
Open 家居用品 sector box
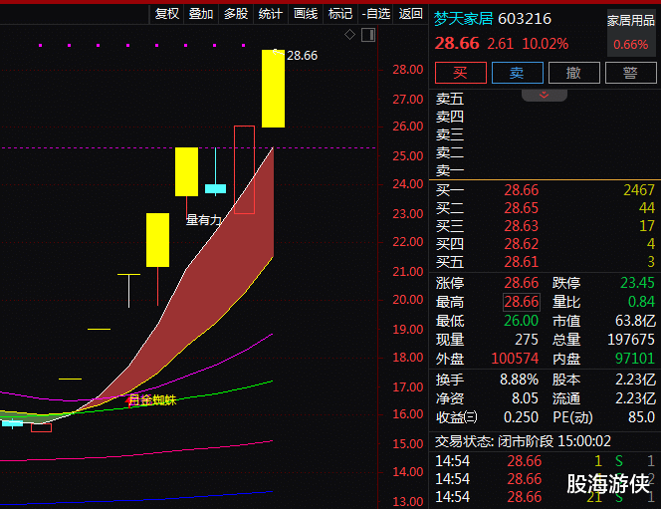631,33
